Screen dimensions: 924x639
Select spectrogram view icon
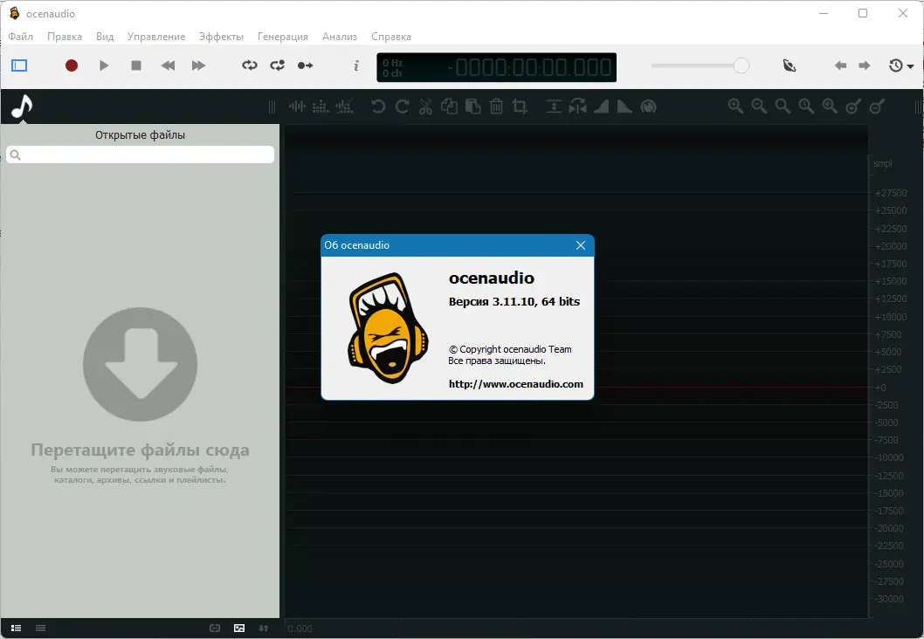pos(321,106)
